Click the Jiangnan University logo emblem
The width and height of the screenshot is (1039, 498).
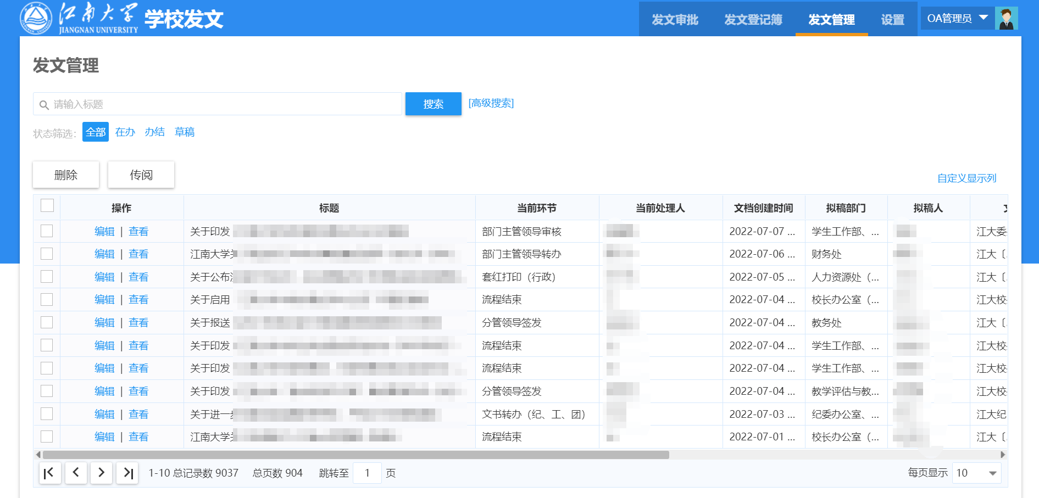click(36, 18)
